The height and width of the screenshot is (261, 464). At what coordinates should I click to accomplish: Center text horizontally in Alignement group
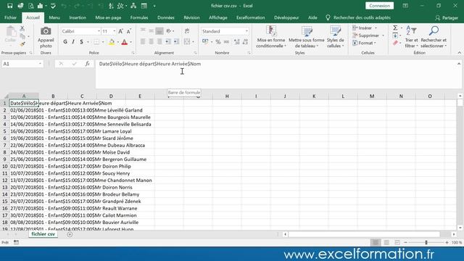click(x=151, y=42)
